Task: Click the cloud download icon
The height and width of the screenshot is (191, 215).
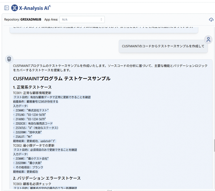Action: pos(211,20)
